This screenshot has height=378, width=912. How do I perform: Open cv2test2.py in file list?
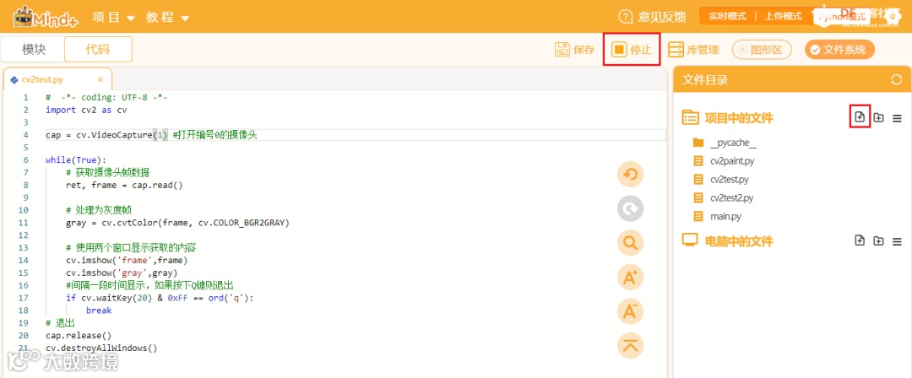[723, 197]
